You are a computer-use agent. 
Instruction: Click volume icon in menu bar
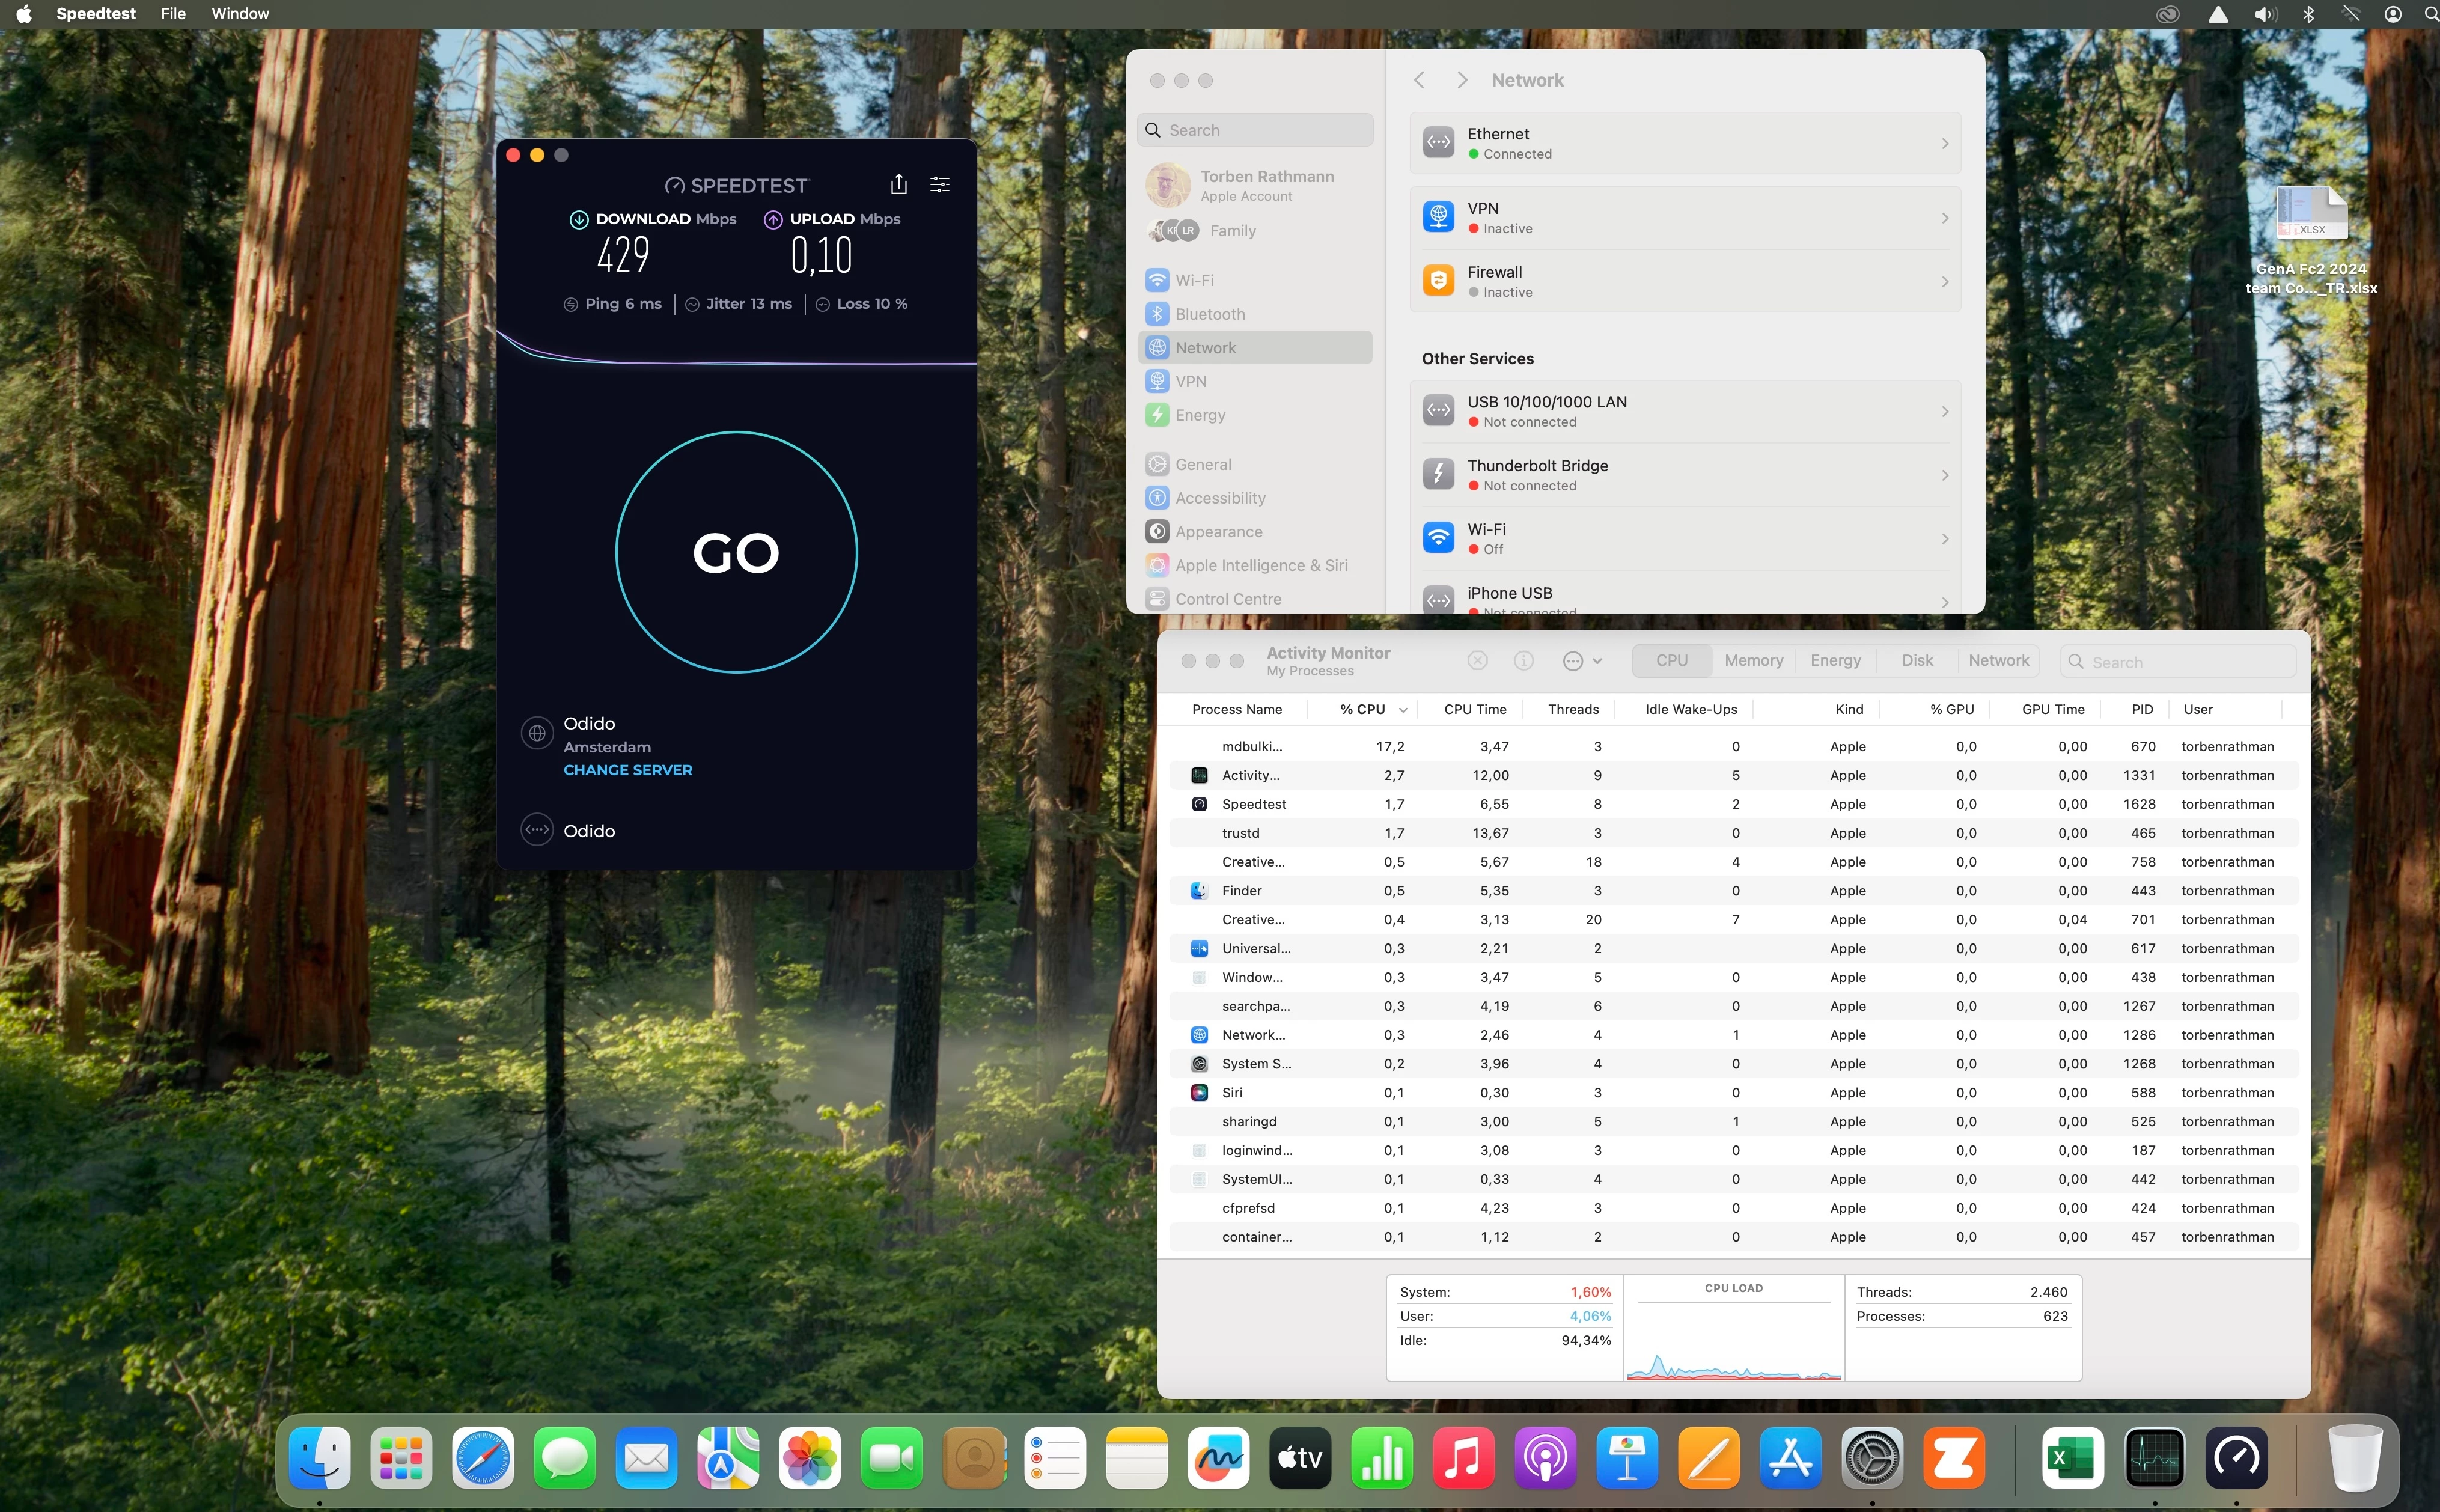pos(2265,14)
